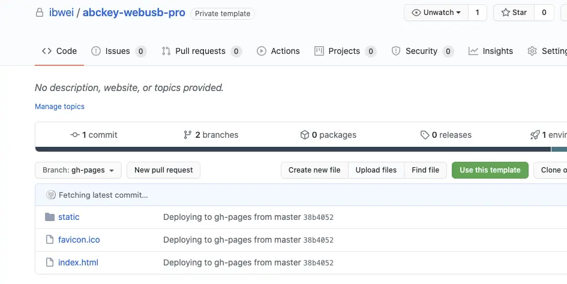Viewport: 567px width, 284px height.
Task: Open the Unwatch notifications dropdown
Action: coord(436,13)
